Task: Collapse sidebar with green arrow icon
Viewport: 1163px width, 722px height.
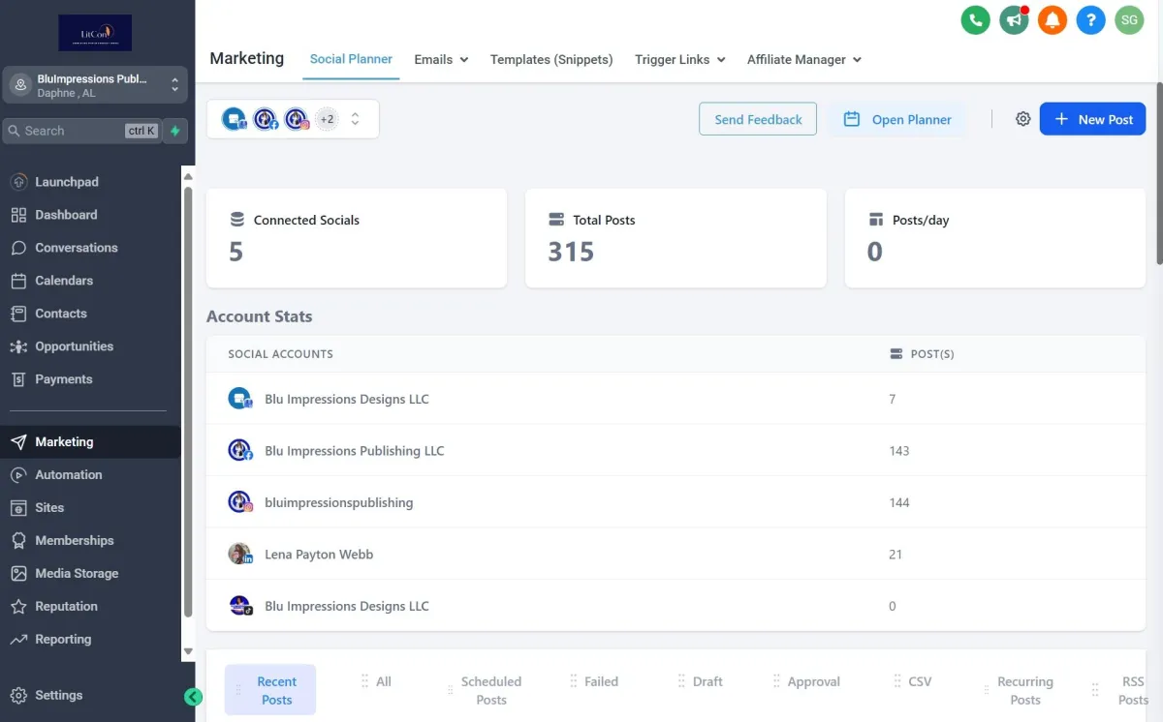Action: point(193,697)
